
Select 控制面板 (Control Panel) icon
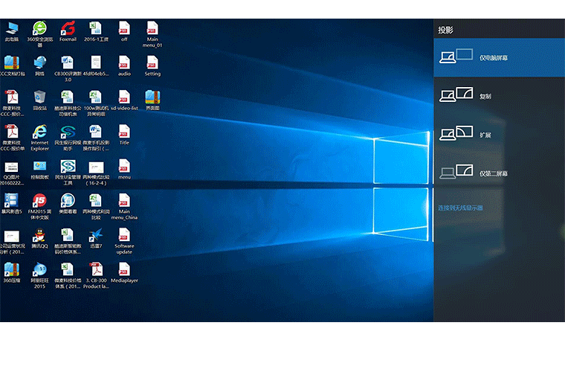click(x=39, y=169)
